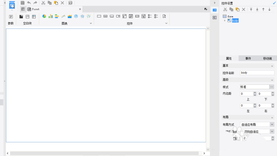The height and width of the screenshot is (156, 277).
Task: Click the 样式 ellipsis button
Action: click(x=272, y=87)
